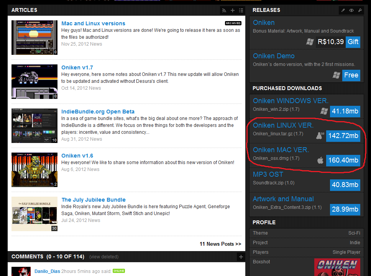Click Danilo_Dias avatar image
Image resolution: width=371 pixels, height=276 pixels.
pyautogui.click(x=21, y=271)
